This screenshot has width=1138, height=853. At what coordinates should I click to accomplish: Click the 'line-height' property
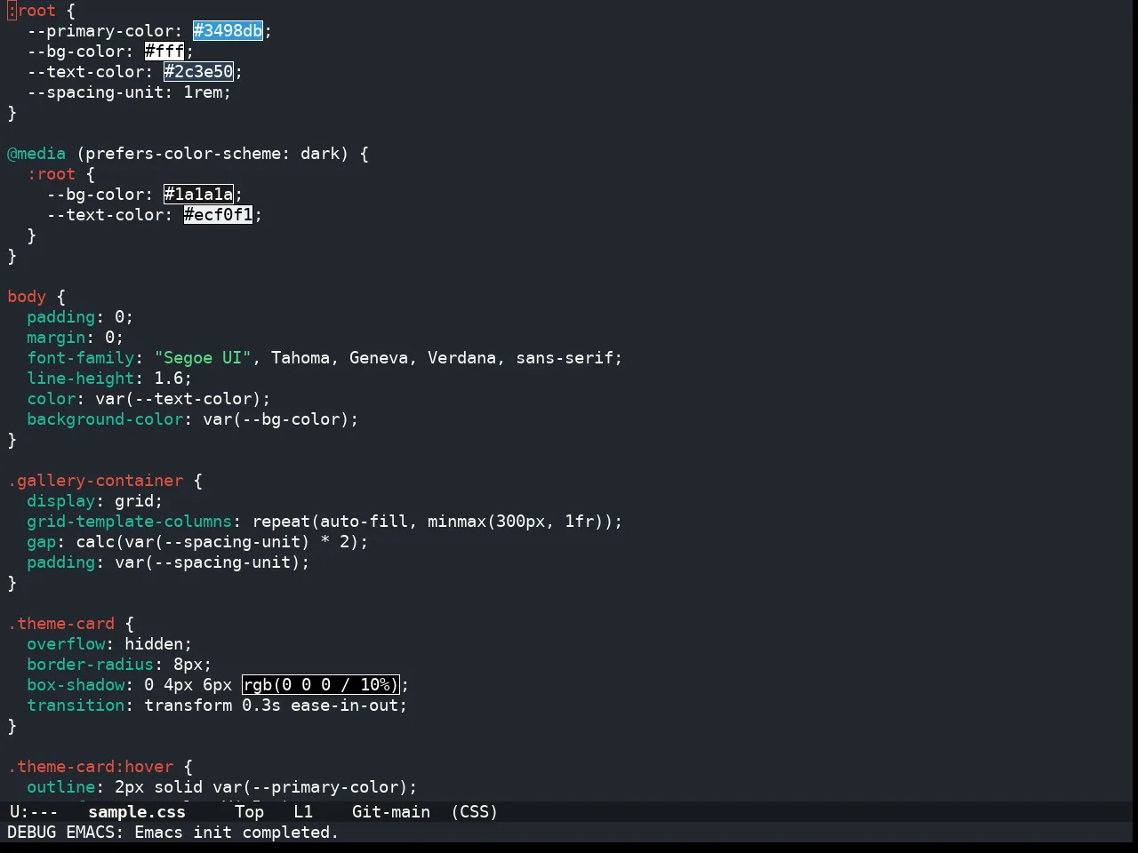click(81, 379)
